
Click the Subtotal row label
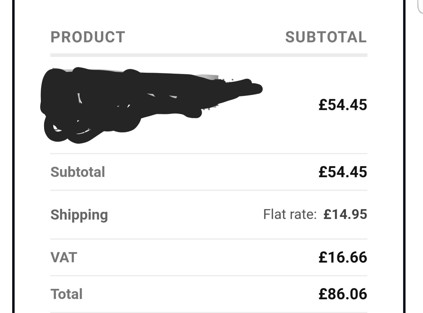[x=78, y=172]
